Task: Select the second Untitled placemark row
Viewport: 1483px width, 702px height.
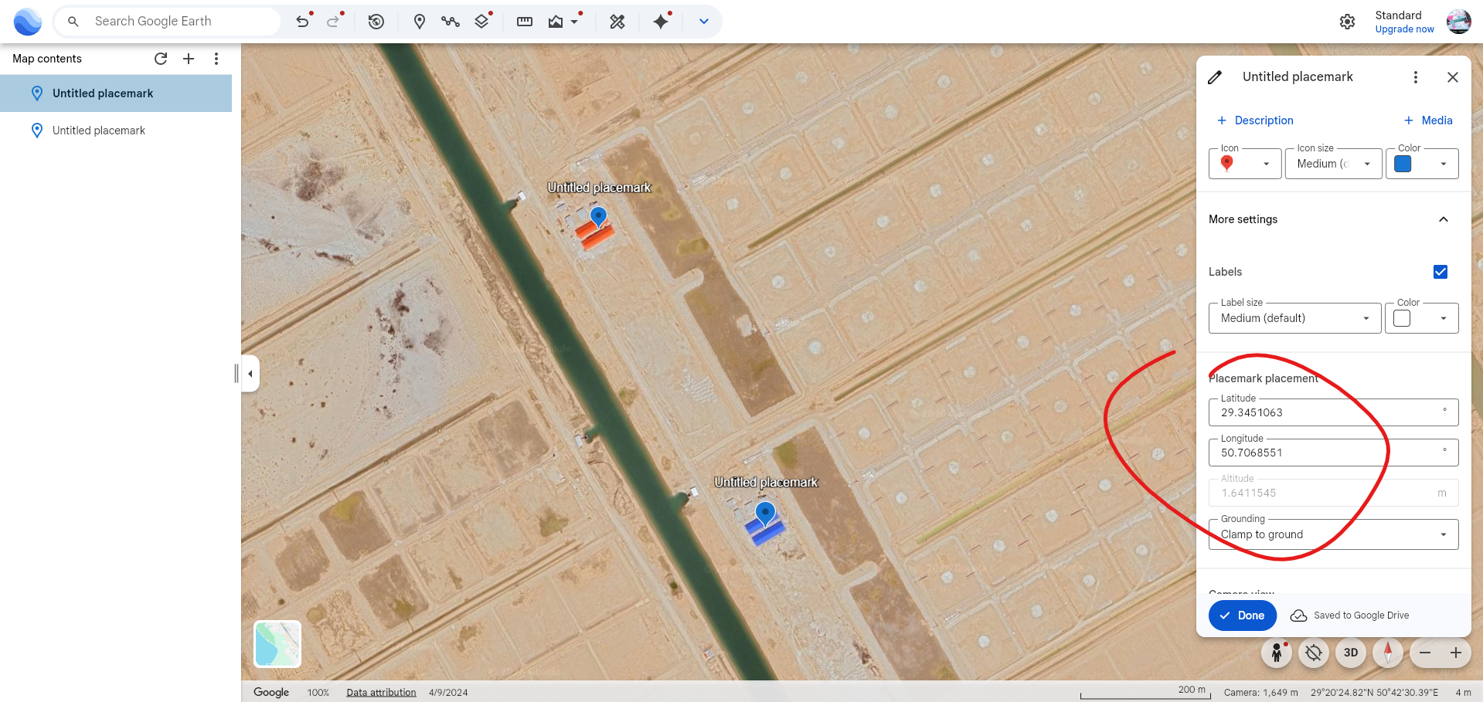Action: (116, 131)
